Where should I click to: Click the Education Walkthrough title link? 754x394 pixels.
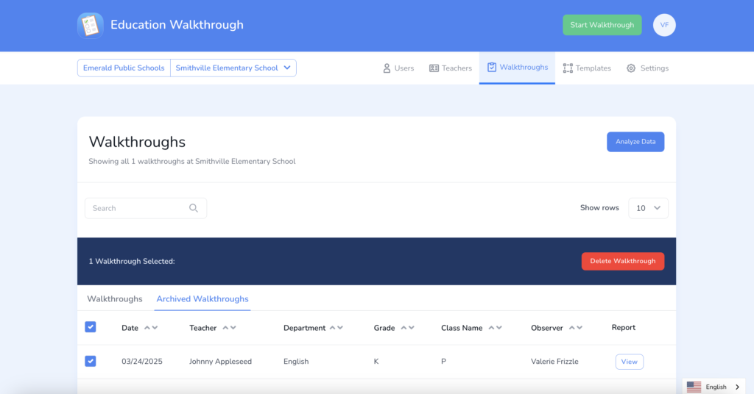[x=177, y=24]
